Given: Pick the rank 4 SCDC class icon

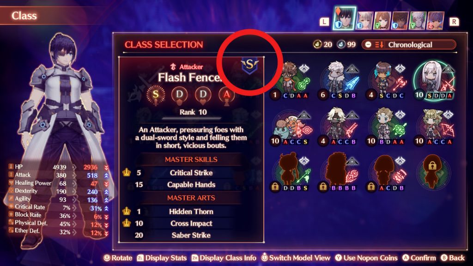Looking at the screenshot, I should click(388, 80).
